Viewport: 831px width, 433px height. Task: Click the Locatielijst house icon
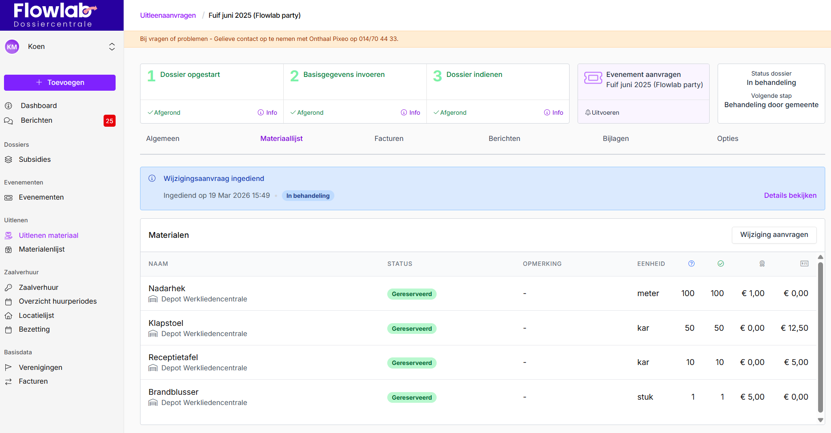8,316
